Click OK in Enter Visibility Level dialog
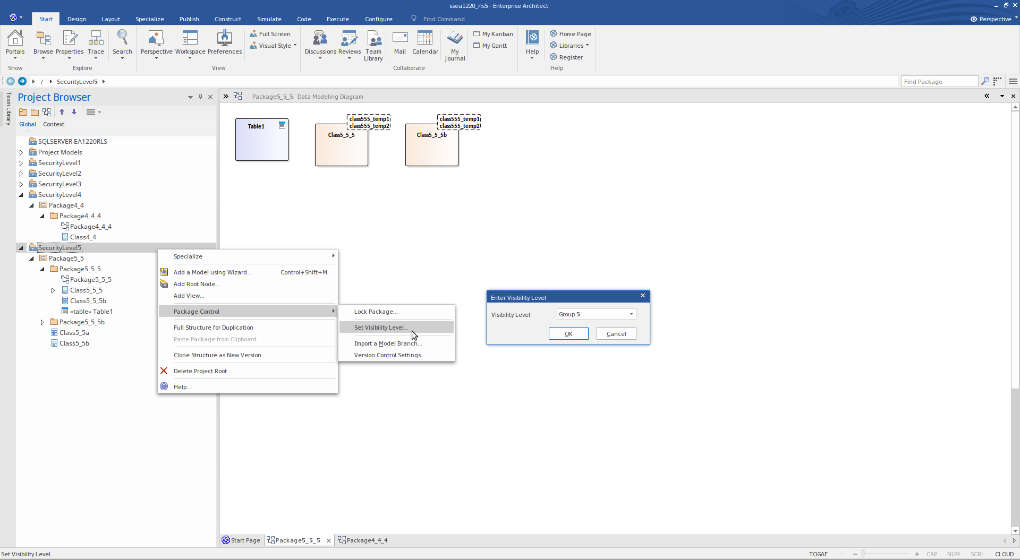Viewport: 1020px width, 560px height. (568, 334)
